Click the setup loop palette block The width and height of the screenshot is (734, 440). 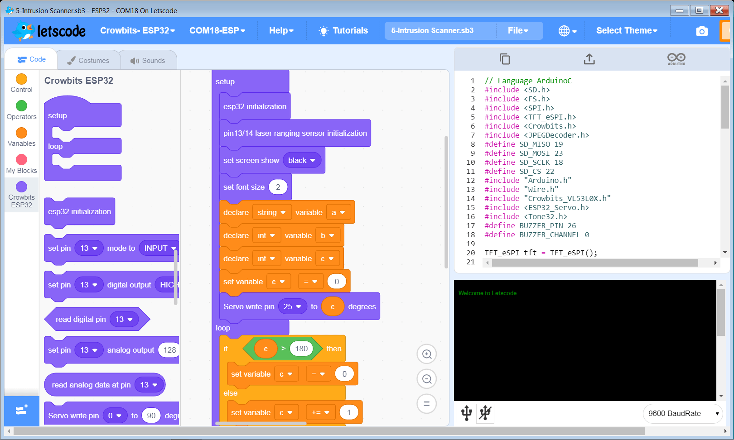[82, 138]
